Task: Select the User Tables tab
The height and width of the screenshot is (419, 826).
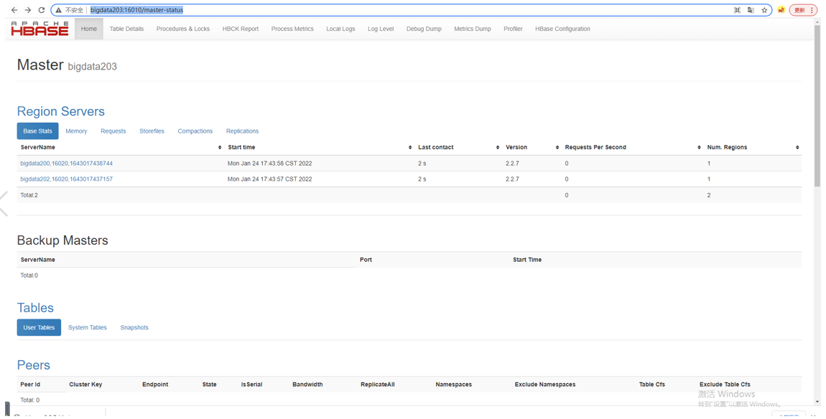Action: (39, 327)
